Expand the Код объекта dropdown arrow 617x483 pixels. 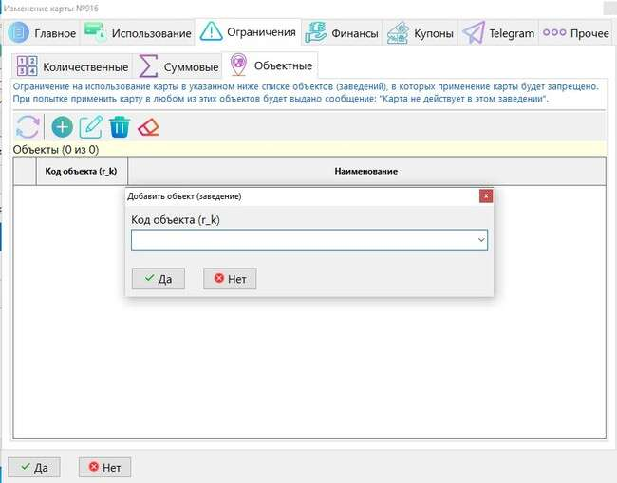pos(481,241)
